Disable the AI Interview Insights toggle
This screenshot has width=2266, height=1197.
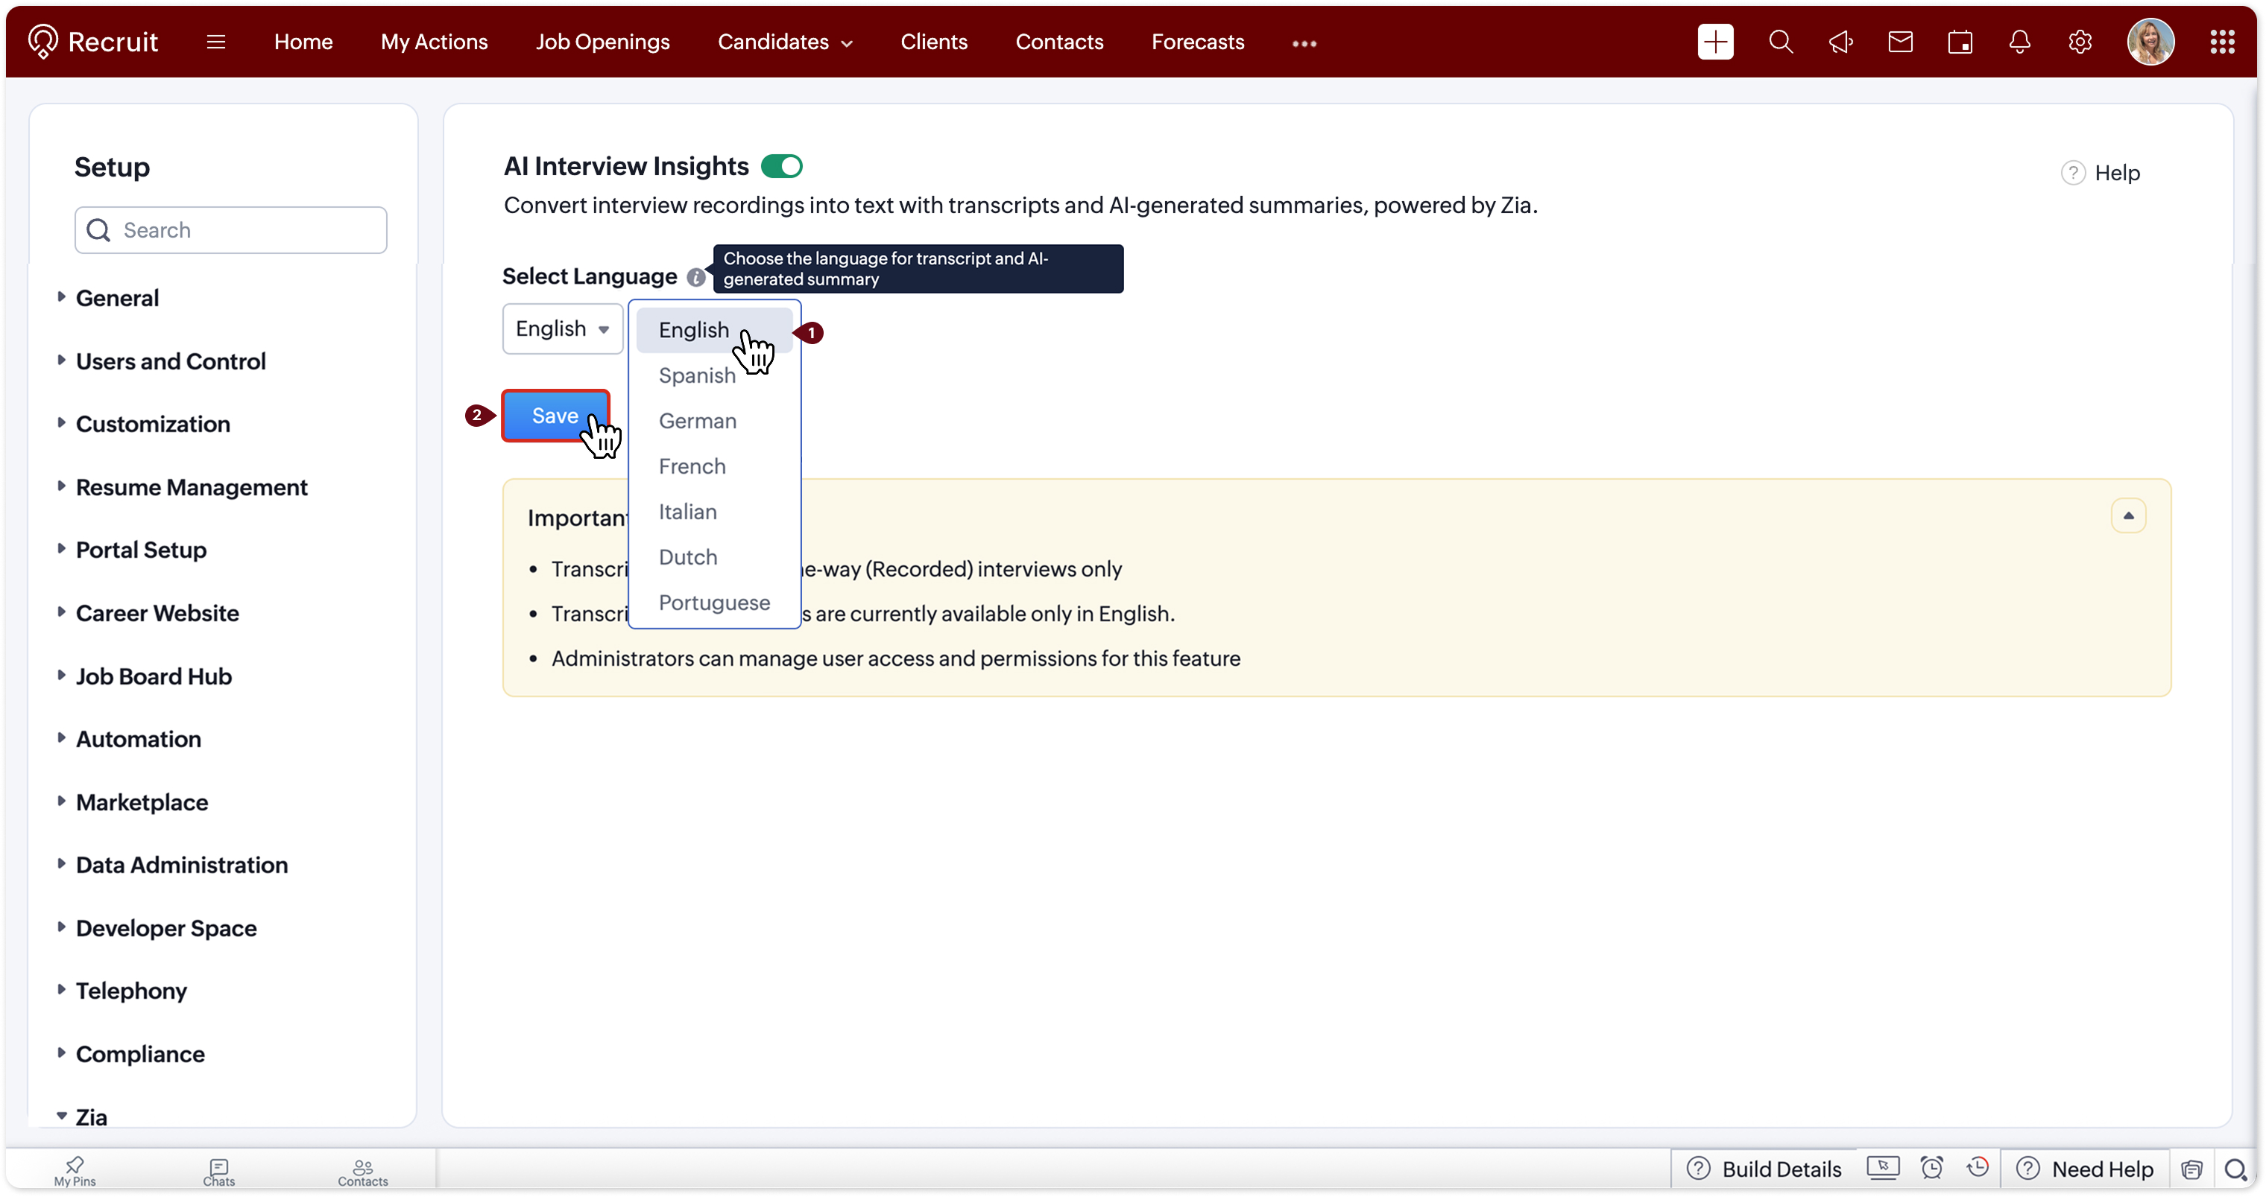(x=781, y=166)
